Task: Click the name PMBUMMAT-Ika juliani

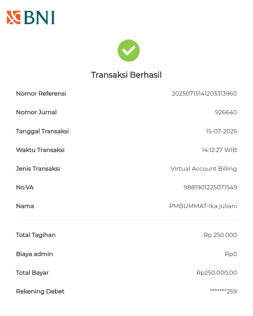Action: pyautogui.click(x=203, y=206)
